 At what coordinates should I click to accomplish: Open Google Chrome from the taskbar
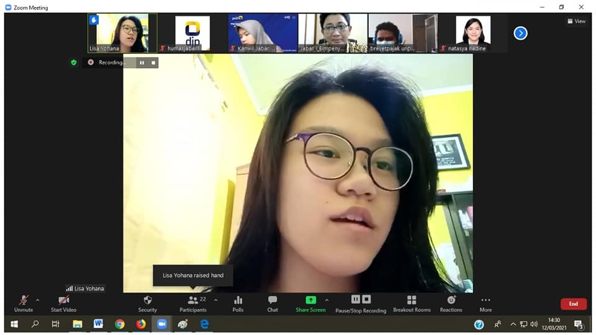[x=119, y=324]
